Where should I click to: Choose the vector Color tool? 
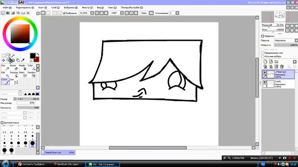[31, 67]
